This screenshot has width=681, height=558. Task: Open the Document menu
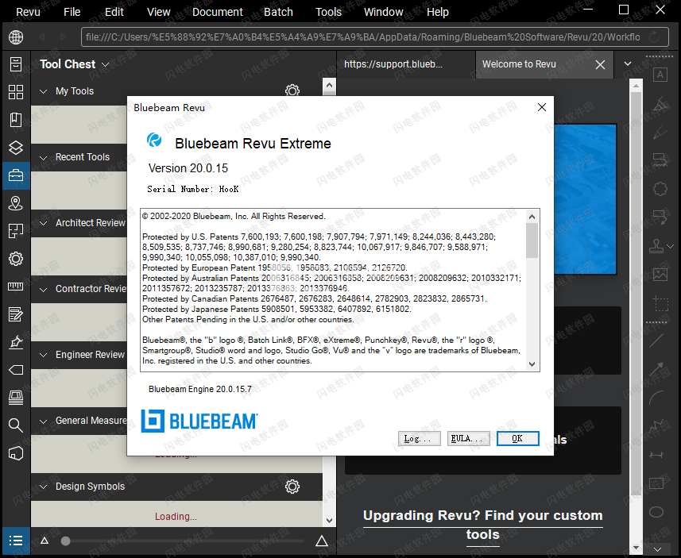pyautogui.click(x=217, y=12)
